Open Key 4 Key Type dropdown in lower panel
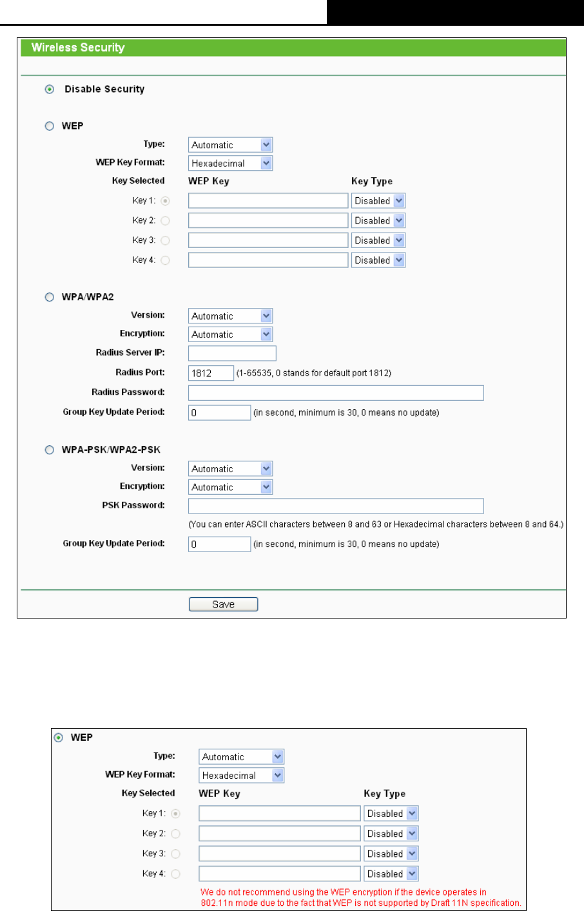Screen dimensions: 584x911 pos(391,874)
